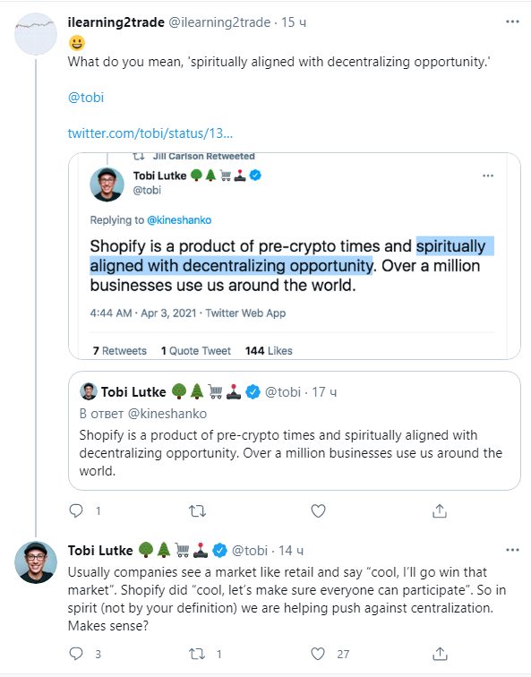Open ilearning2trade profile avatar
Image resolution: width=531 pixels, height=677 pixels.
point(36,34)
